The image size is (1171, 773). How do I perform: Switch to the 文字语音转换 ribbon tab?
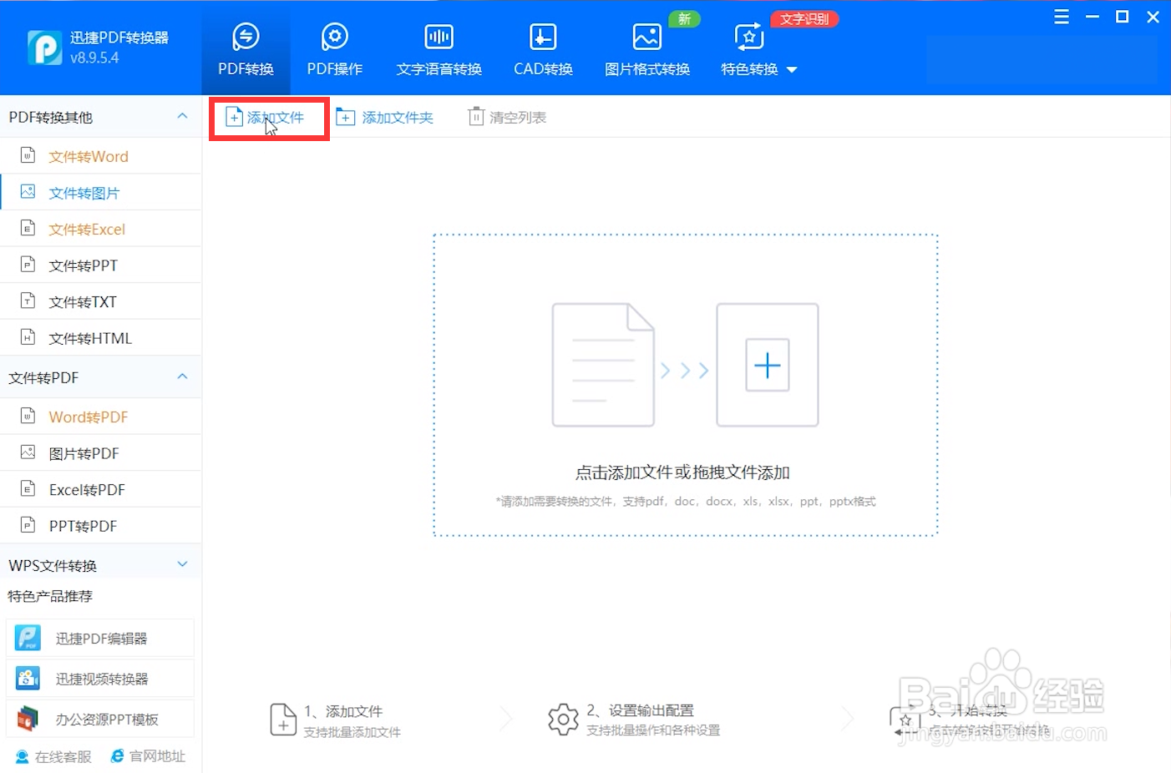[x=438, y=48]
